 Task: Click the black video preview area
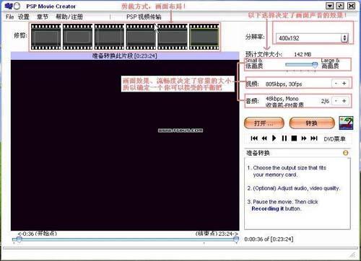point(125,146)
